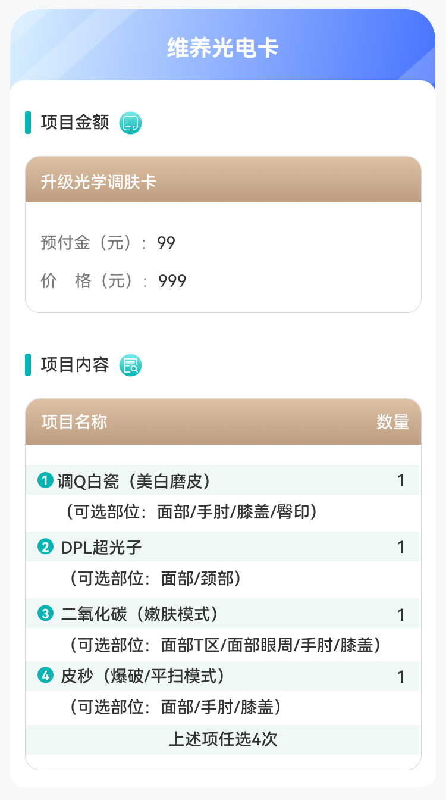The height and width of the screenshot is (800, 446).
Task: Click the bill icon beside 项目金额
Action: click(130, 123)
